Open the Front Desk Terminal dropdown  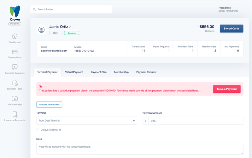coord(87,121)
